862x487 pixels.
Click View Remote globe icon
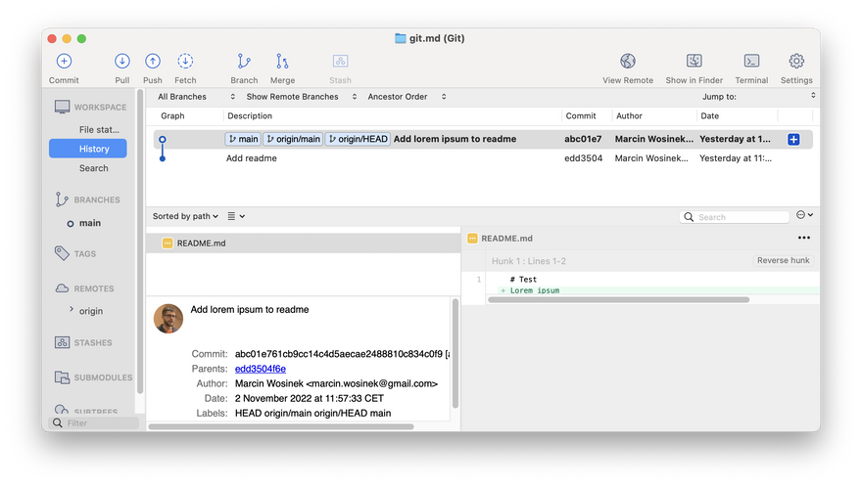628,62
